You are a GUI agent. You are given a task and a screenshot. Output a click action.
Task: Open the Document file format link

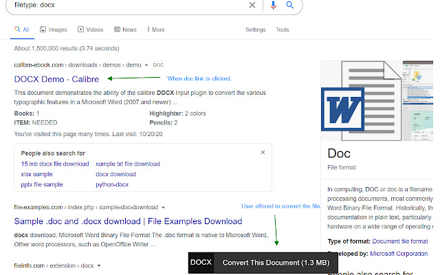pos(400,241)
